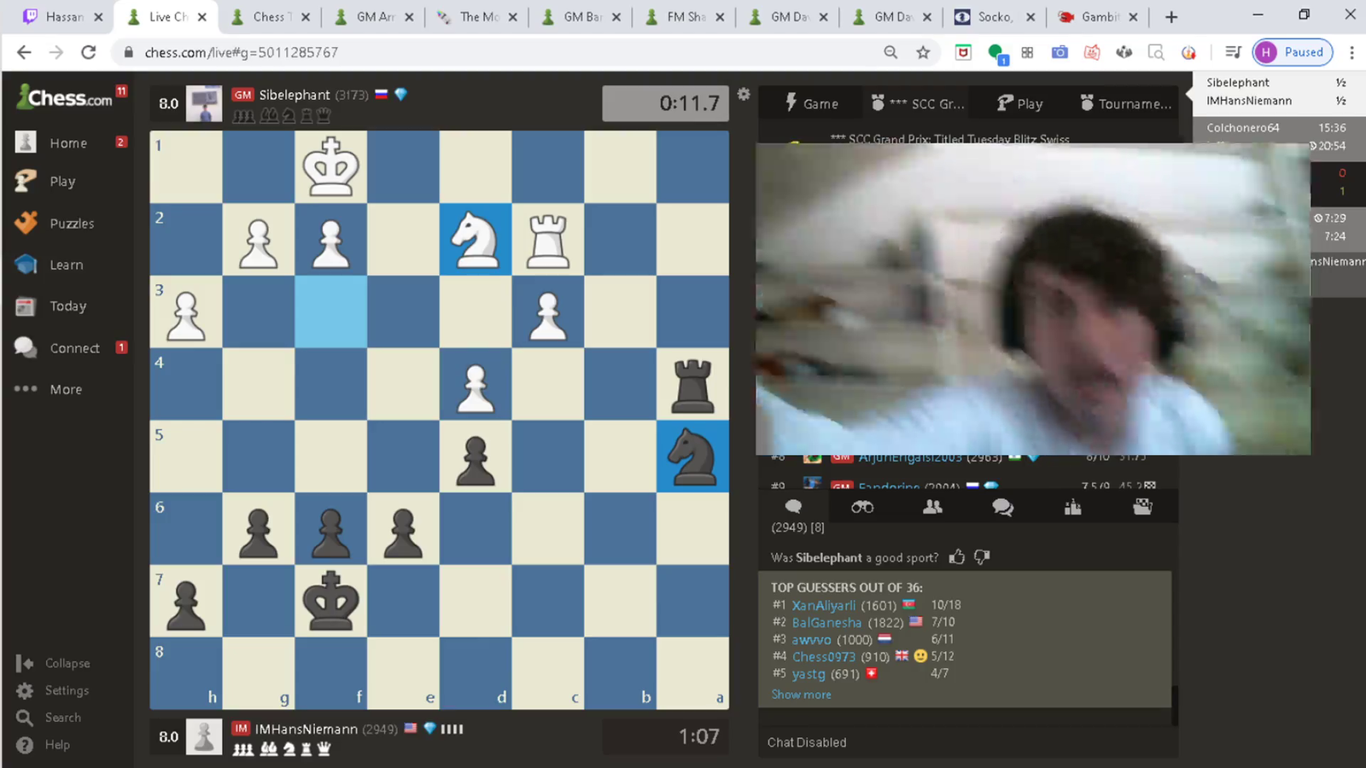Switch to the SCC Gr... tab
The image size is (1366, 768).
(918, 103)
